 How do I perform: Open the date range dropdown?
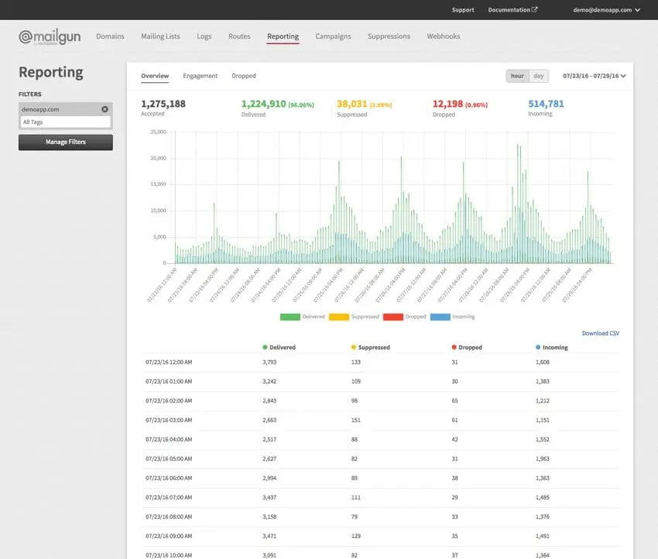[594, 76]
